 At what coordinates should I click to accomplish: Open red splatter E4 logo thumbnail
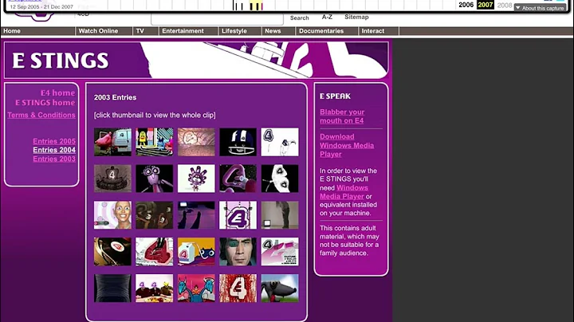click(238, 289)
